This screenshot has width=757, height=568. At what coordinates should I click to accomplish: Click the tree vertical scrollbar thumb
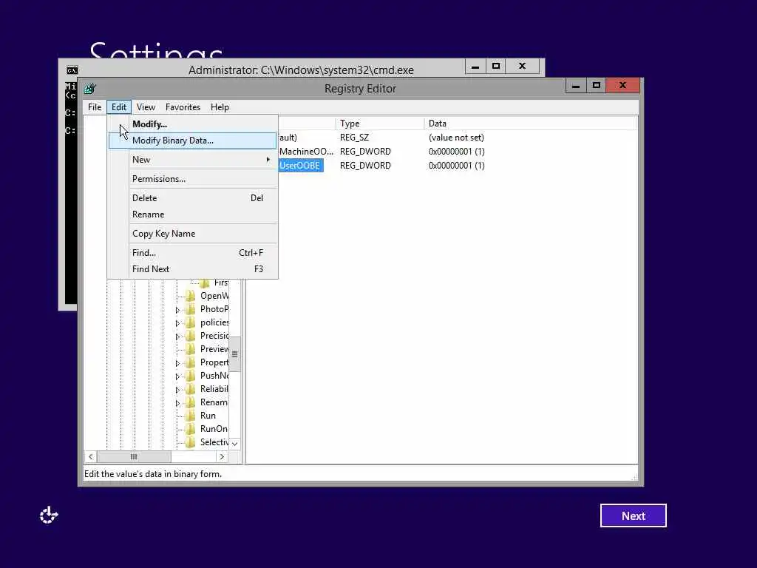coord(234,354)
